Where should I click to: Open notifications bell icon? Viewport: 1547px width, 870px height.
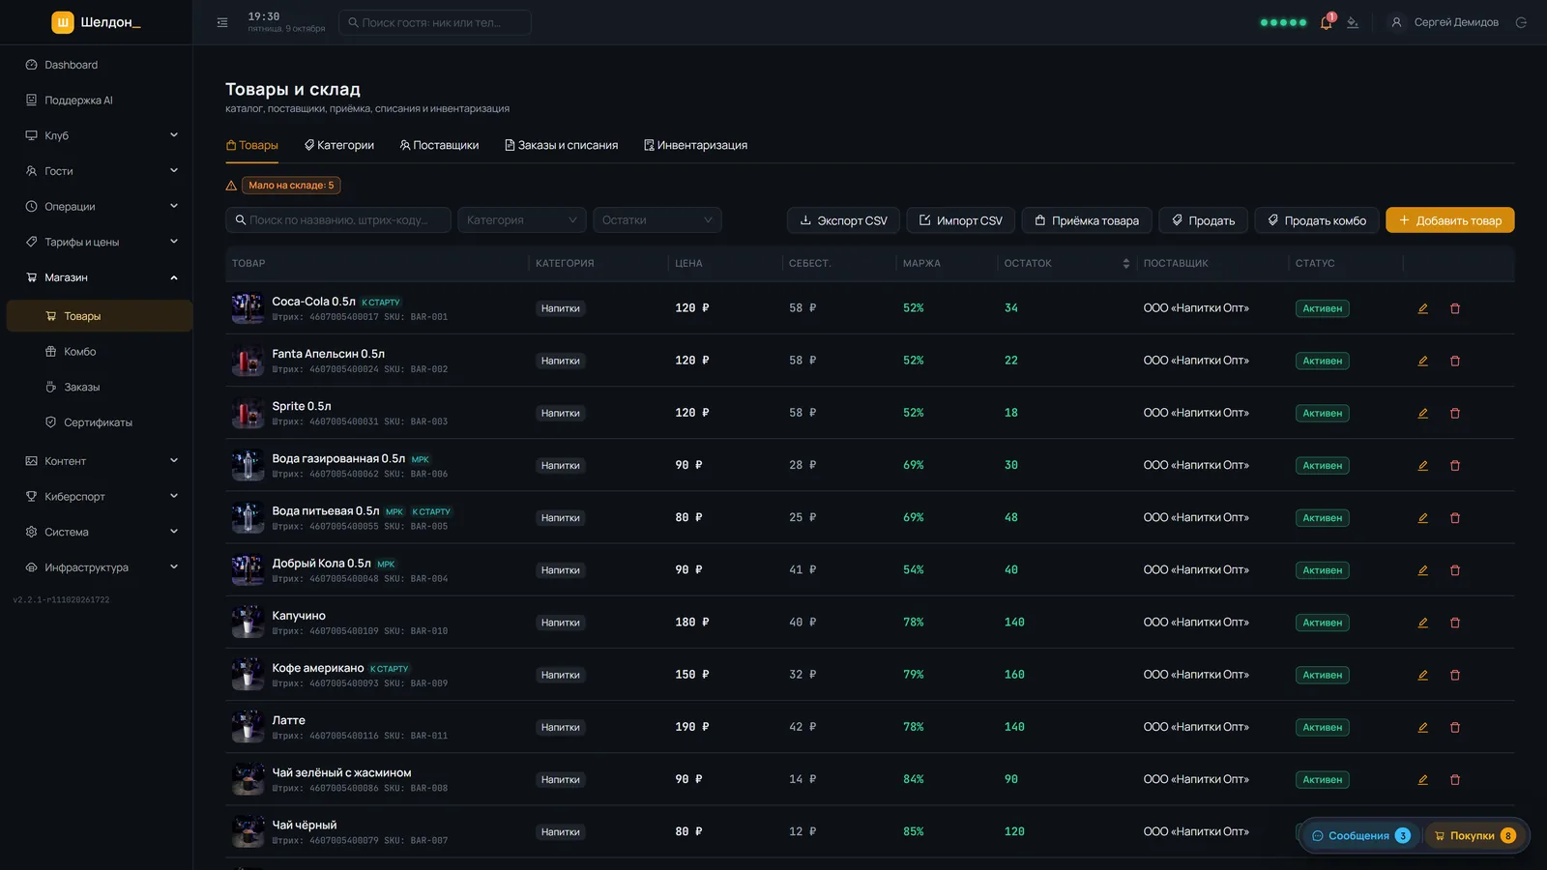tap(1326, 22)
